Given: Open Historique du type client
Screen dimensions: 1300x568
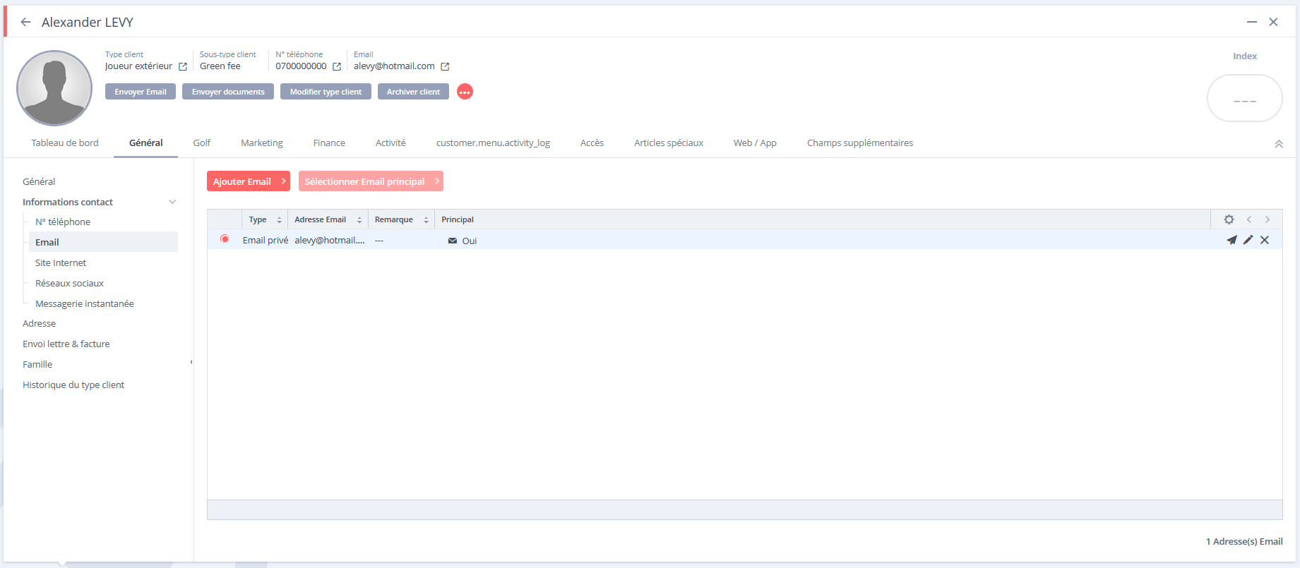Looking at the screenshot, I should point(73,385).
